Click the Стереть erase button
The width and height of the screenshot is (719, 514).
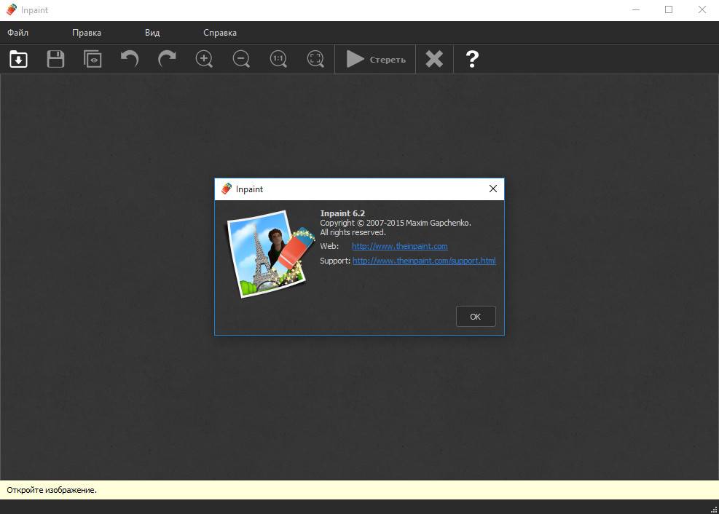[376, 59]
